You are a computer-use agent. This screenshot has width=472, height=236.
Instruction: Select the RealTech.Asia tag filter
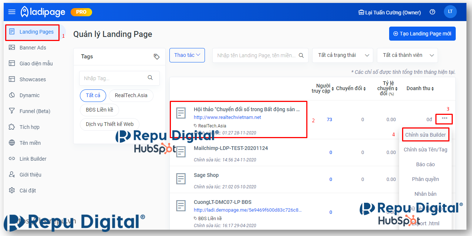[x=131, y=95]
